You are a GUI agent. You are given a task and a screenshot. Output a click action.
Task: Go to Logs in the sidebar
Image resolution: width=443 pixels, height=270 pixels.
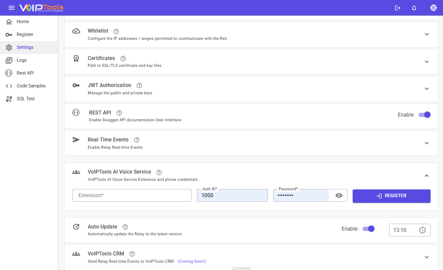(21, 60)
